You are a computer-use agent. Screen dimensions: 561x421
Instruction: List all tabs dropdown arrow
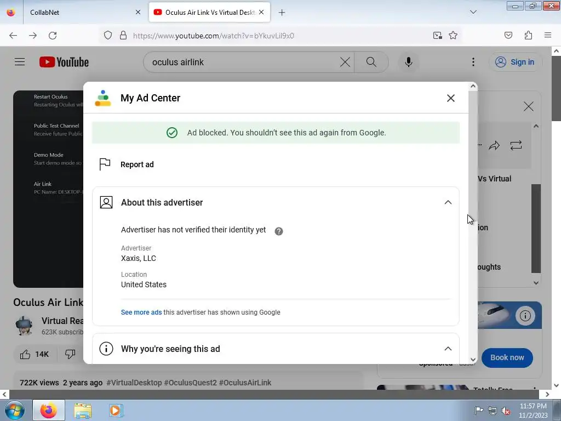(473, 12)
